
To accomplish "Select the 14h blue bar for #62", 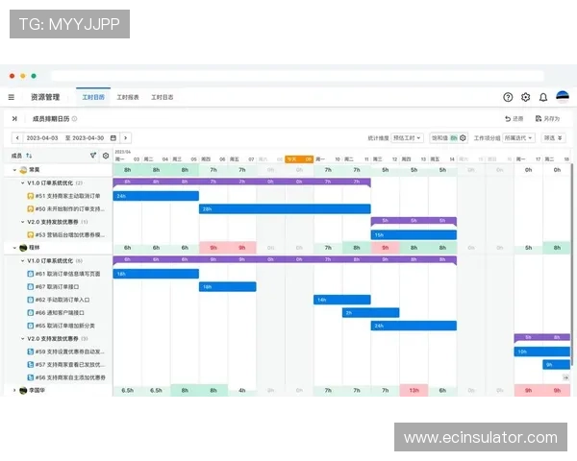I will [342, 300].
